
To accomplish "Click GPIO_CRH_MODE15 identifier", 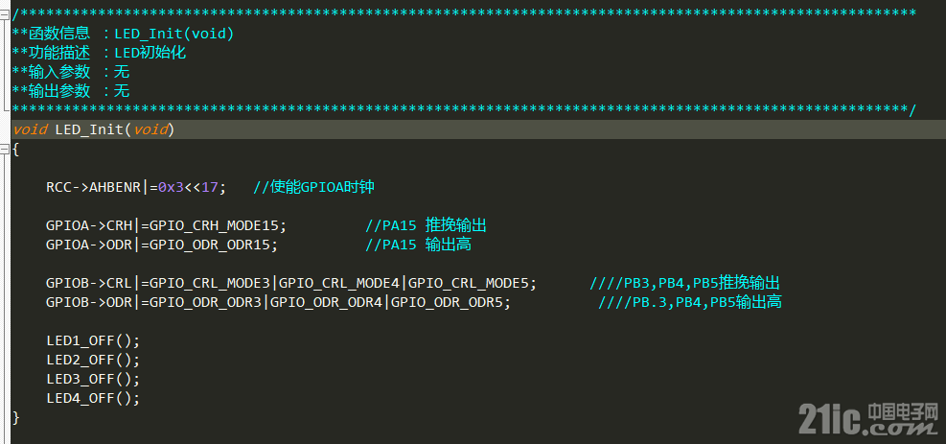I will [x=214, y=225].
